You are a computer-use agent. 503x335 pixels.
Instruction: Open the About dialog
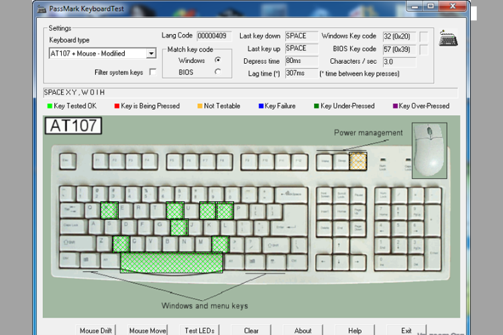pyautogui.click(x=303, y=330)
